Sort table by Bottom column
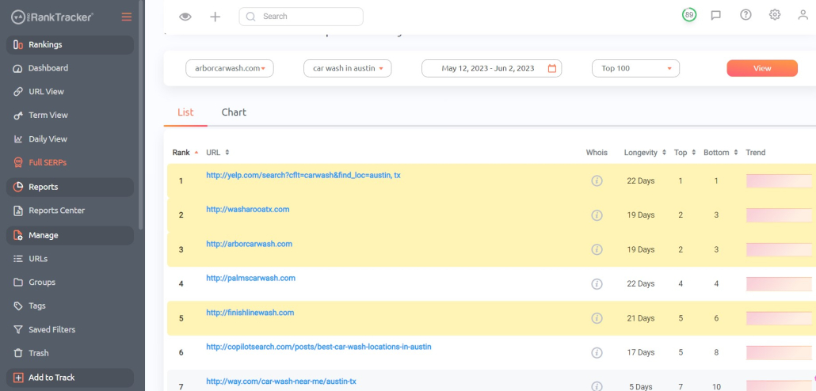The width and height of the screenshot is (816, 391). (x=721, y=153)
